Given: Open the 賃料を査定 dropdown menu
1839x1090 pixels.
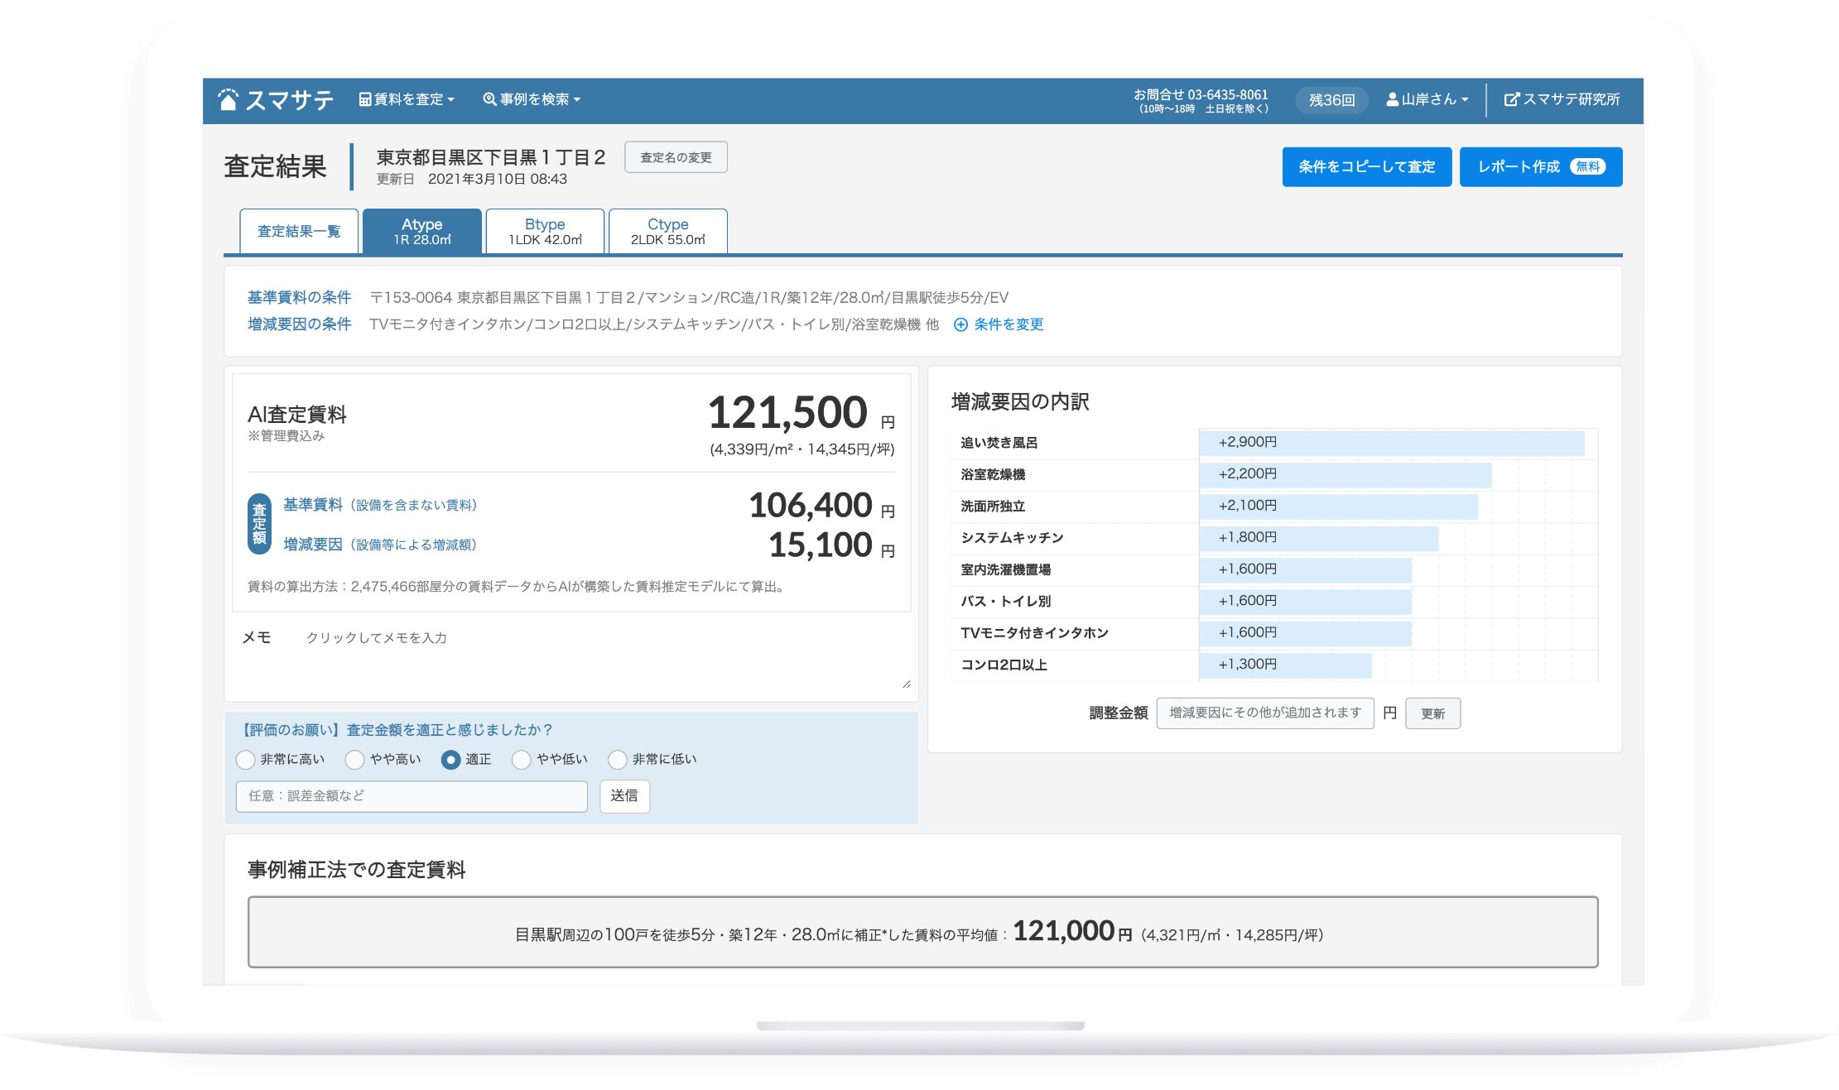Looking at the screenshot, I should (407, 99).
